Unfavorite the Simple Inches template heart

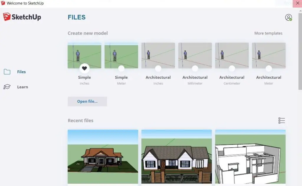(x=84, y=68)
